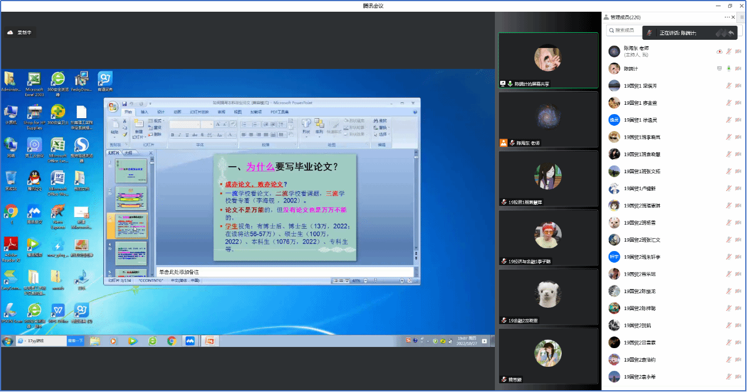The image size is (747, 392).
Task: Mute the green active microphone in member list
Action: (729, 68)
